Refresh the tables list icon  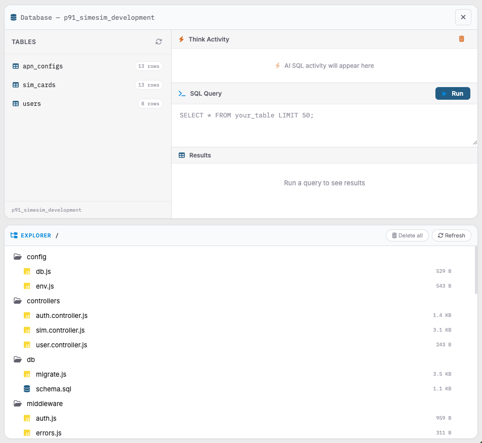tap(158, 42)
